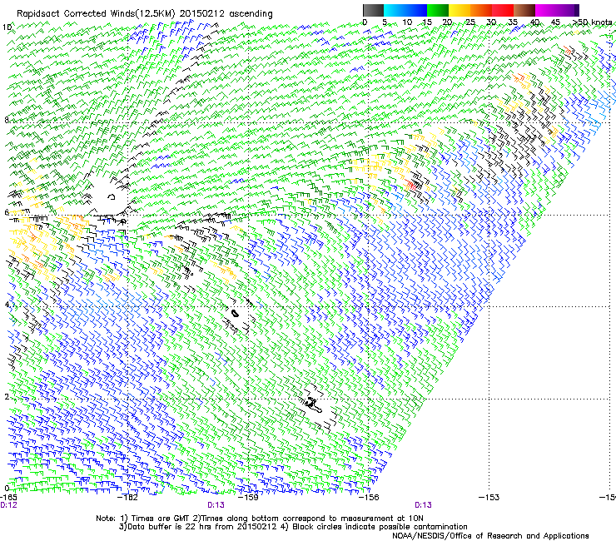The height and width of the screenshot is (541, 616).
Task: Click the black island outline near 2N between -159 and -156
Action: [x=314, y=405]
